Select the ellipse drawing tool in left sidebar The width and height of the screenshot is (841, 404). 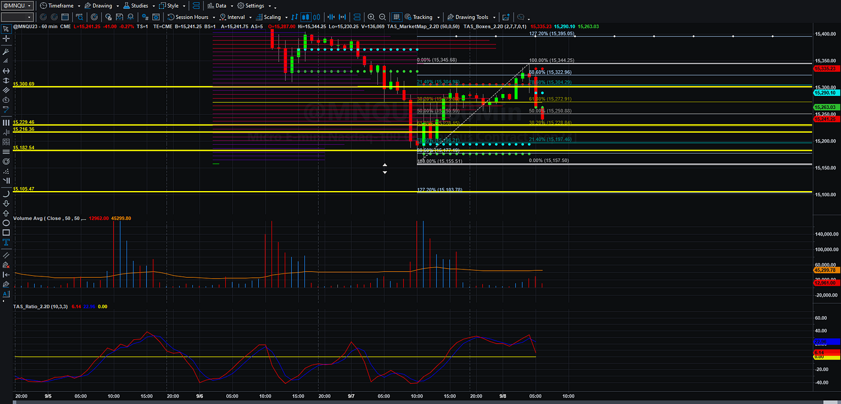point(6,222)
